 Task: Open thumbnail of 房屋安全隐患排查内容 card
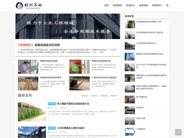[79, 67]
